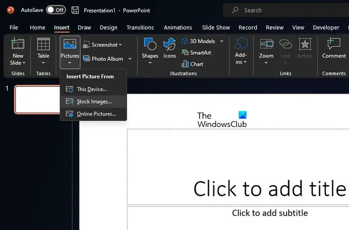Click the Action star icon
The width and height of the screenshot is (349, 230).
coord(305,43)
